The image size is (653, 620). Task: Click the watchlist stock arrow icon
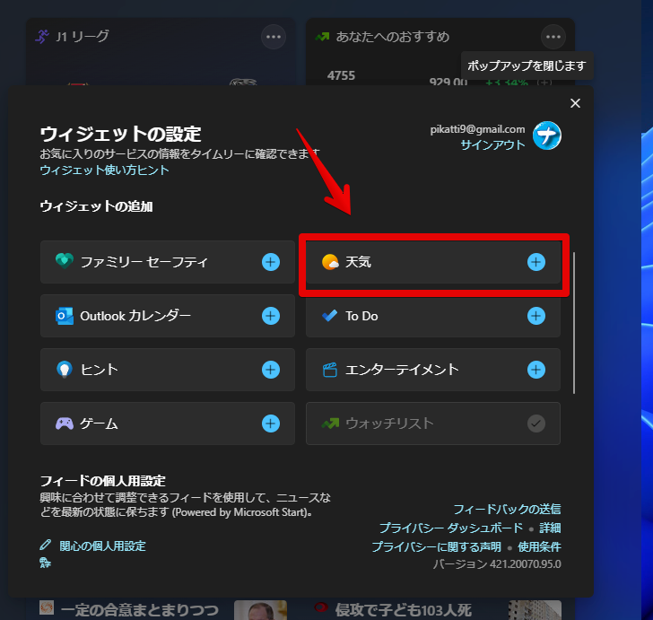(x=330, y=424)
